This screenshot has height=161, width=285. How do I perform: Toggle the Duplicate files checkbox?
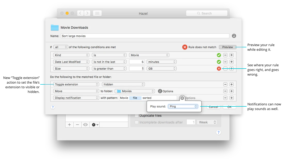tap(137, 116)
